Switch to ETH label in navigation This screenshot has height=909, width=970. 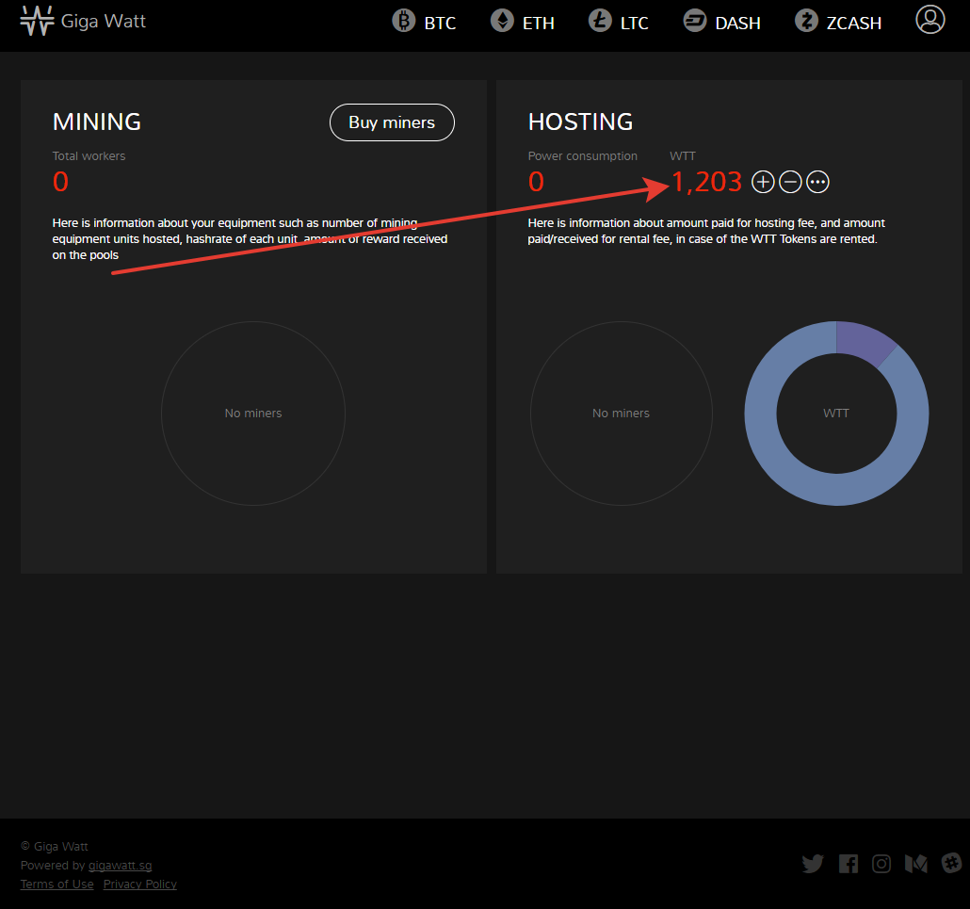pyautogui.click(x=538, y=24)
